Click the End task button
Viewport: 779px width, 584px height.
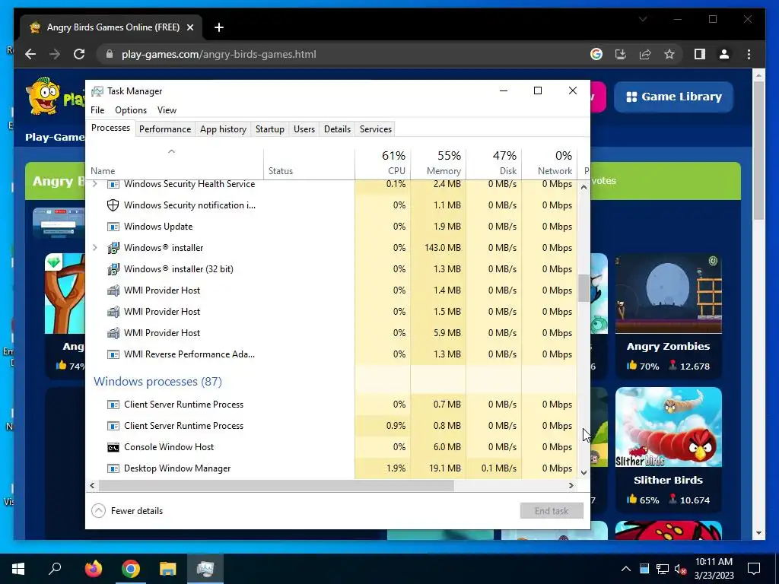click(x=552, y=510)
